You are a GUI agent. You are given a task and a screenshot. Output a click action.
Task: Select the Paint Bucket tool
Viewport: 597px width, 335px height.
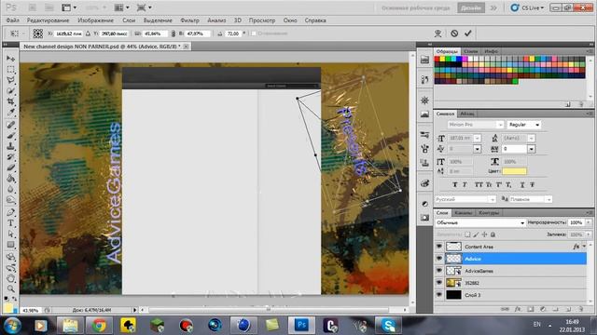(10, 178)
